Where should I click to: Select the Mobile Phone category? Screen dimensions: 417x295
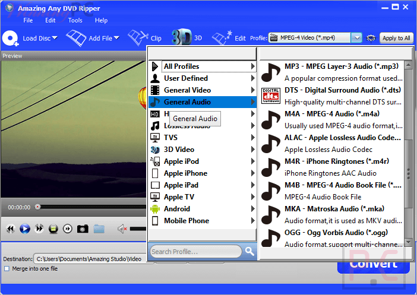pos(203,221)
